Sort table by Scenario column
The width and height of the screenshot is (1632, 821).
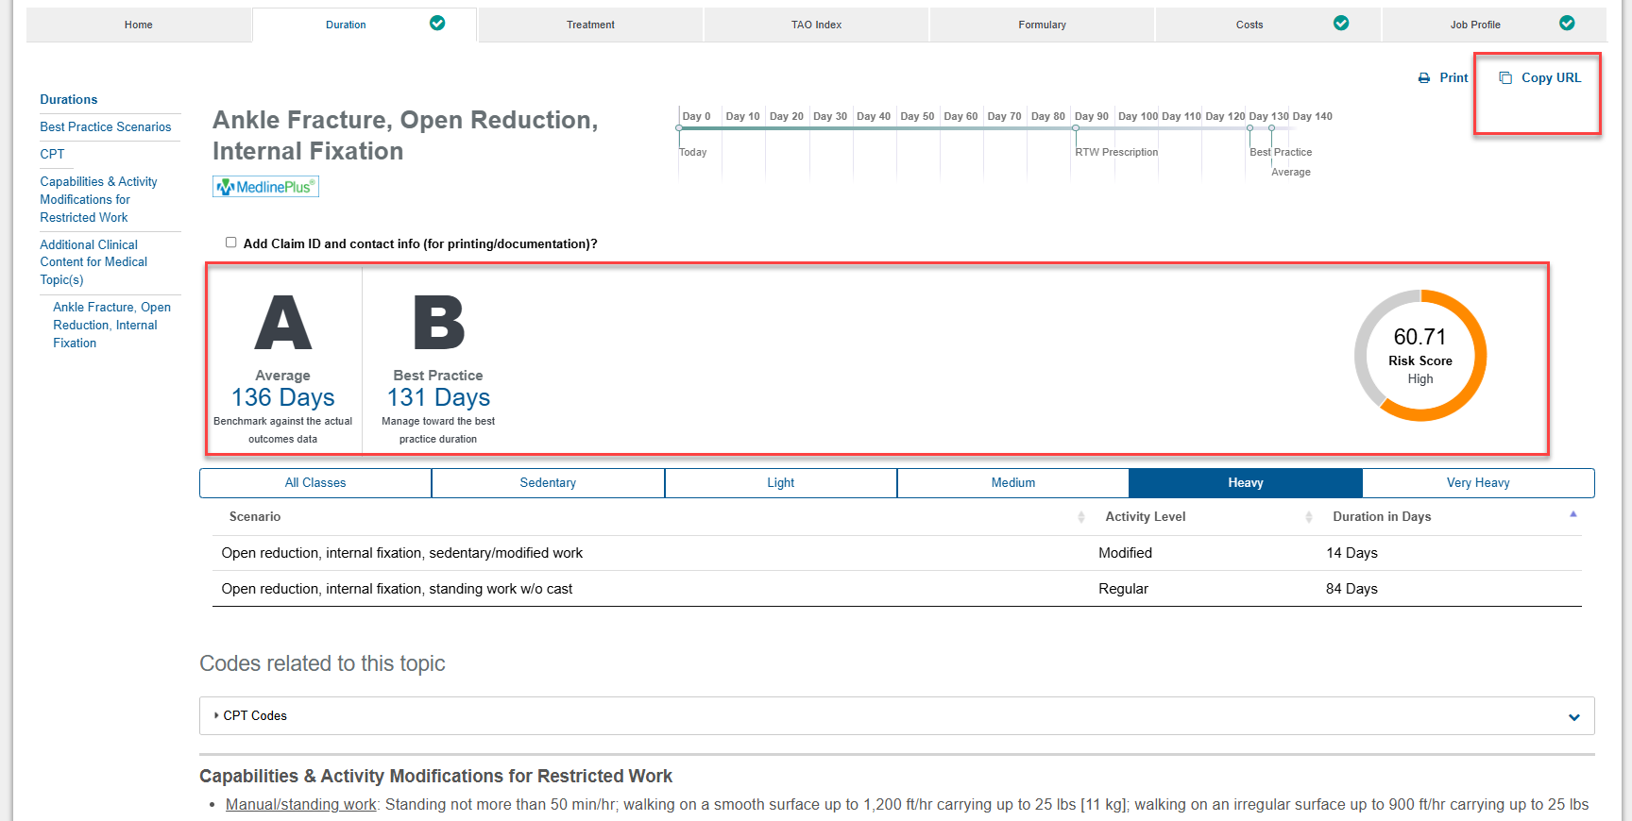(255, 517)
